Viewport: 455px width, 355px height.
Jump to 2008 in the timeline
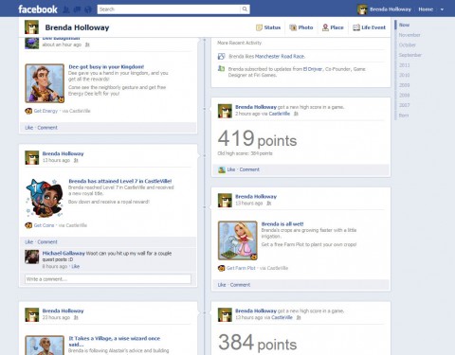tap(404, 95)
